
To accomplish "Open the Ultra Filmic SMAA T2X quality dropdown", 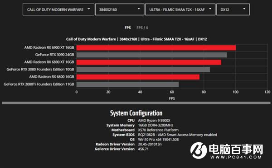I will pos(180,9).
